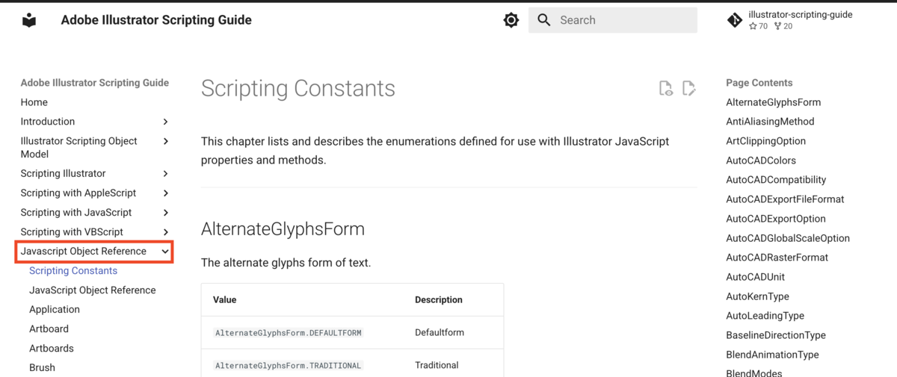Jump to AutoCADRasterFormat in Page Contents
Screen dimensions: 897x377
click(777, 258)
